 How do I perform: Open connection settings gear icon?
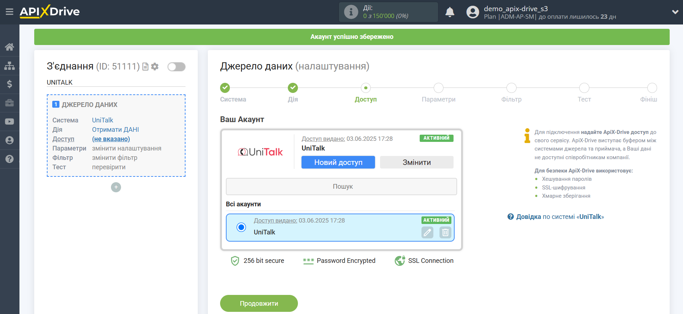click(155, 67)
